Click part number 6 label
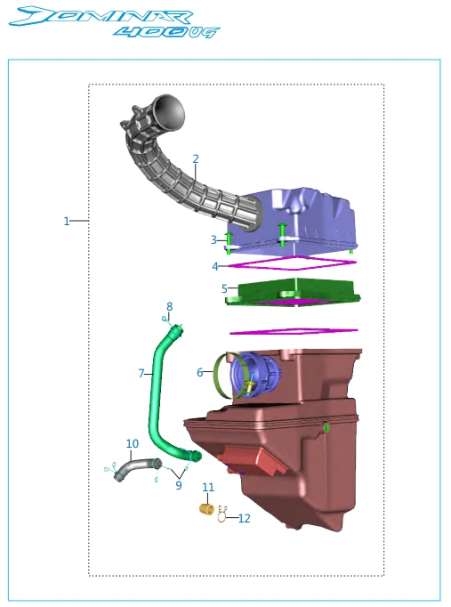The image size is (451, 607). tap(199, 372)
